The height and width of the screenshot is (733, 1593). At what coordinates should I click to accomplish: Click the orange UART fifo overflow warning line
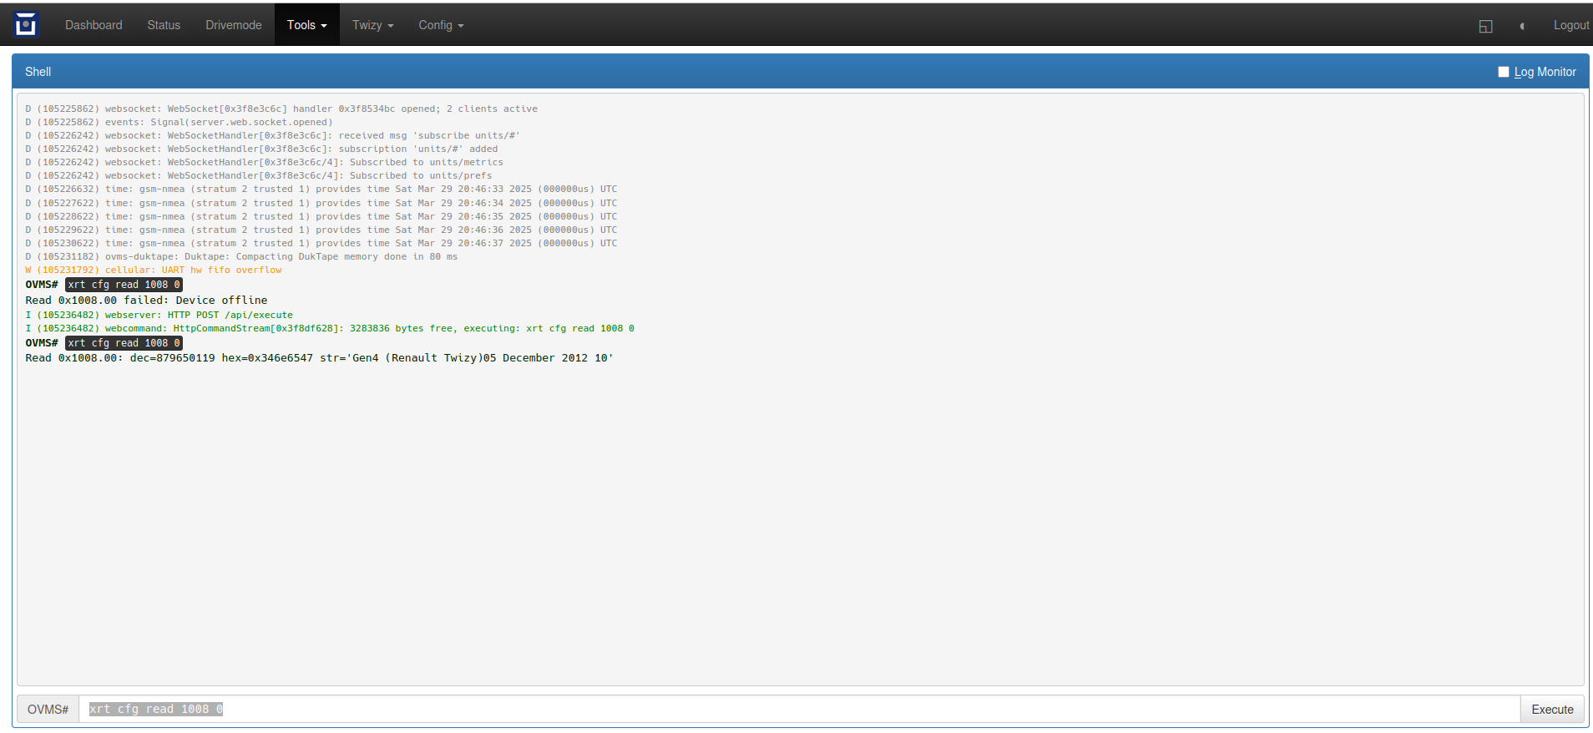[x=154, y=270]
